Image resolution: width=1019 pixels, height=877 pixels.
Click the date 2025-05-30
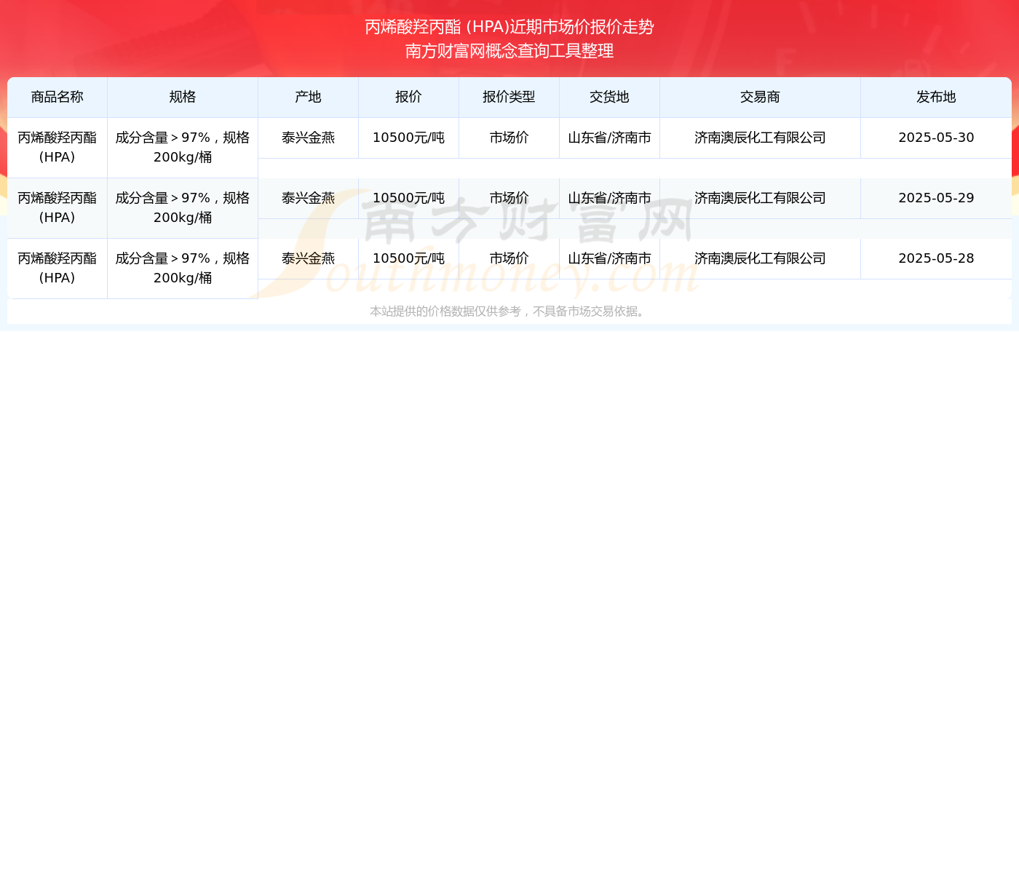tap(936, 138)
